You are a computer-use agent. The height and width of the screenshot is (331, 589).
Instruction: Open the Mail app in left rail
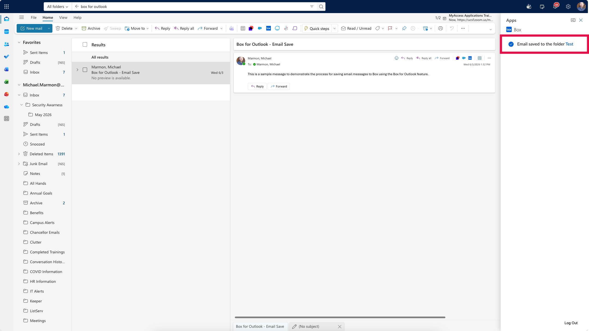tap(7, 19)
